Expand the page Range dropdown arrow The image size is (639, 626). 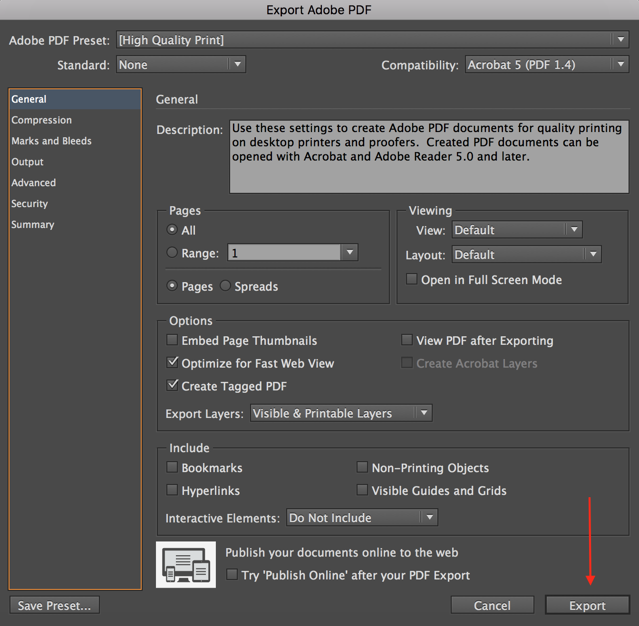tap(350, 252)
